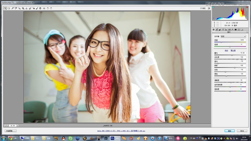The height and width of the screenshot is (141, 251).
Task: Click the Blacks (黑色) slider handle
Action: pyautogui.click(x=226, y=76)
